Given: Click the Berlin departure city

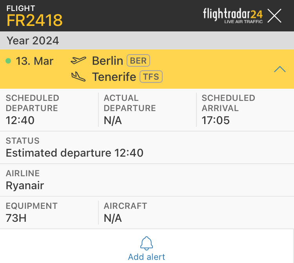Looking at the screenshot, I should [x=107, y=61].
